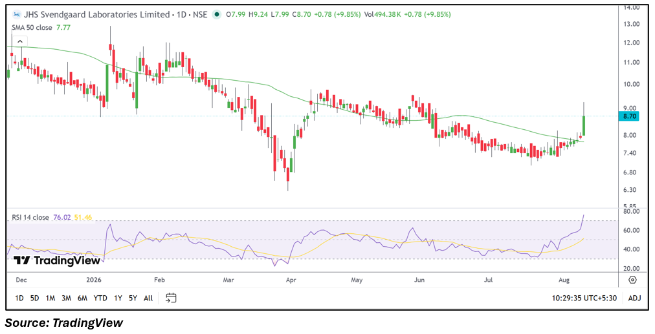This screenshot has width=655, height=334.
Task: Select the YTD time range
Action: pyautogui.click(x=100, y=298)
